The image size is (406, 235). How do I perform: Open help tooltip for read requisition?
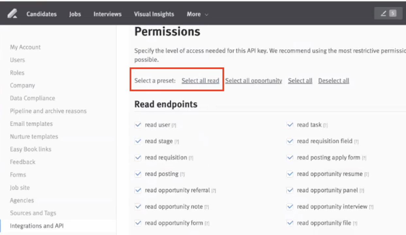tap(191, 158)
